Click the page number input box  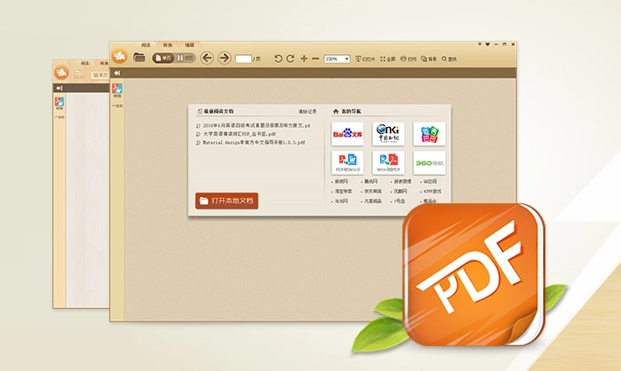tap(243, 59)
